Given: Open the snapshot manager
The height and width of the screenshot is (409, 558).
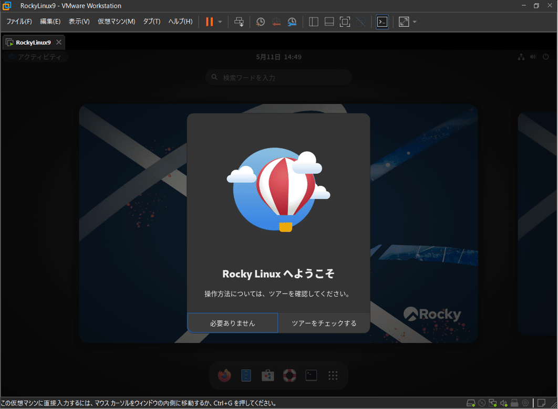Looking at the screenshot, I should (292, 22).
